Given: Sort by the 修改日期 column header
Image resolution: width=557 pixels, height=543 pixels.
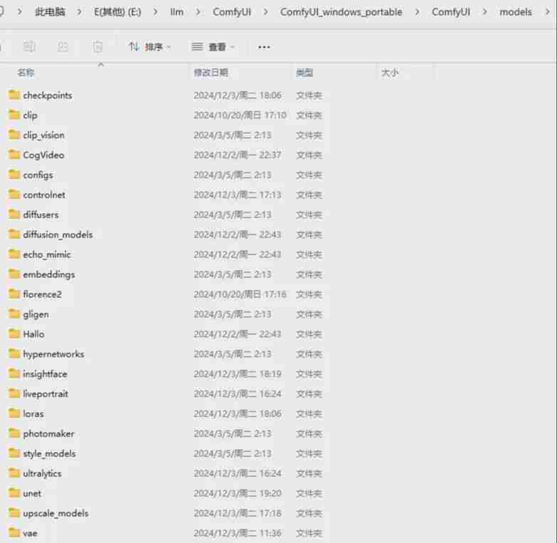Looking at the screenshot, I should pos(211,72).
